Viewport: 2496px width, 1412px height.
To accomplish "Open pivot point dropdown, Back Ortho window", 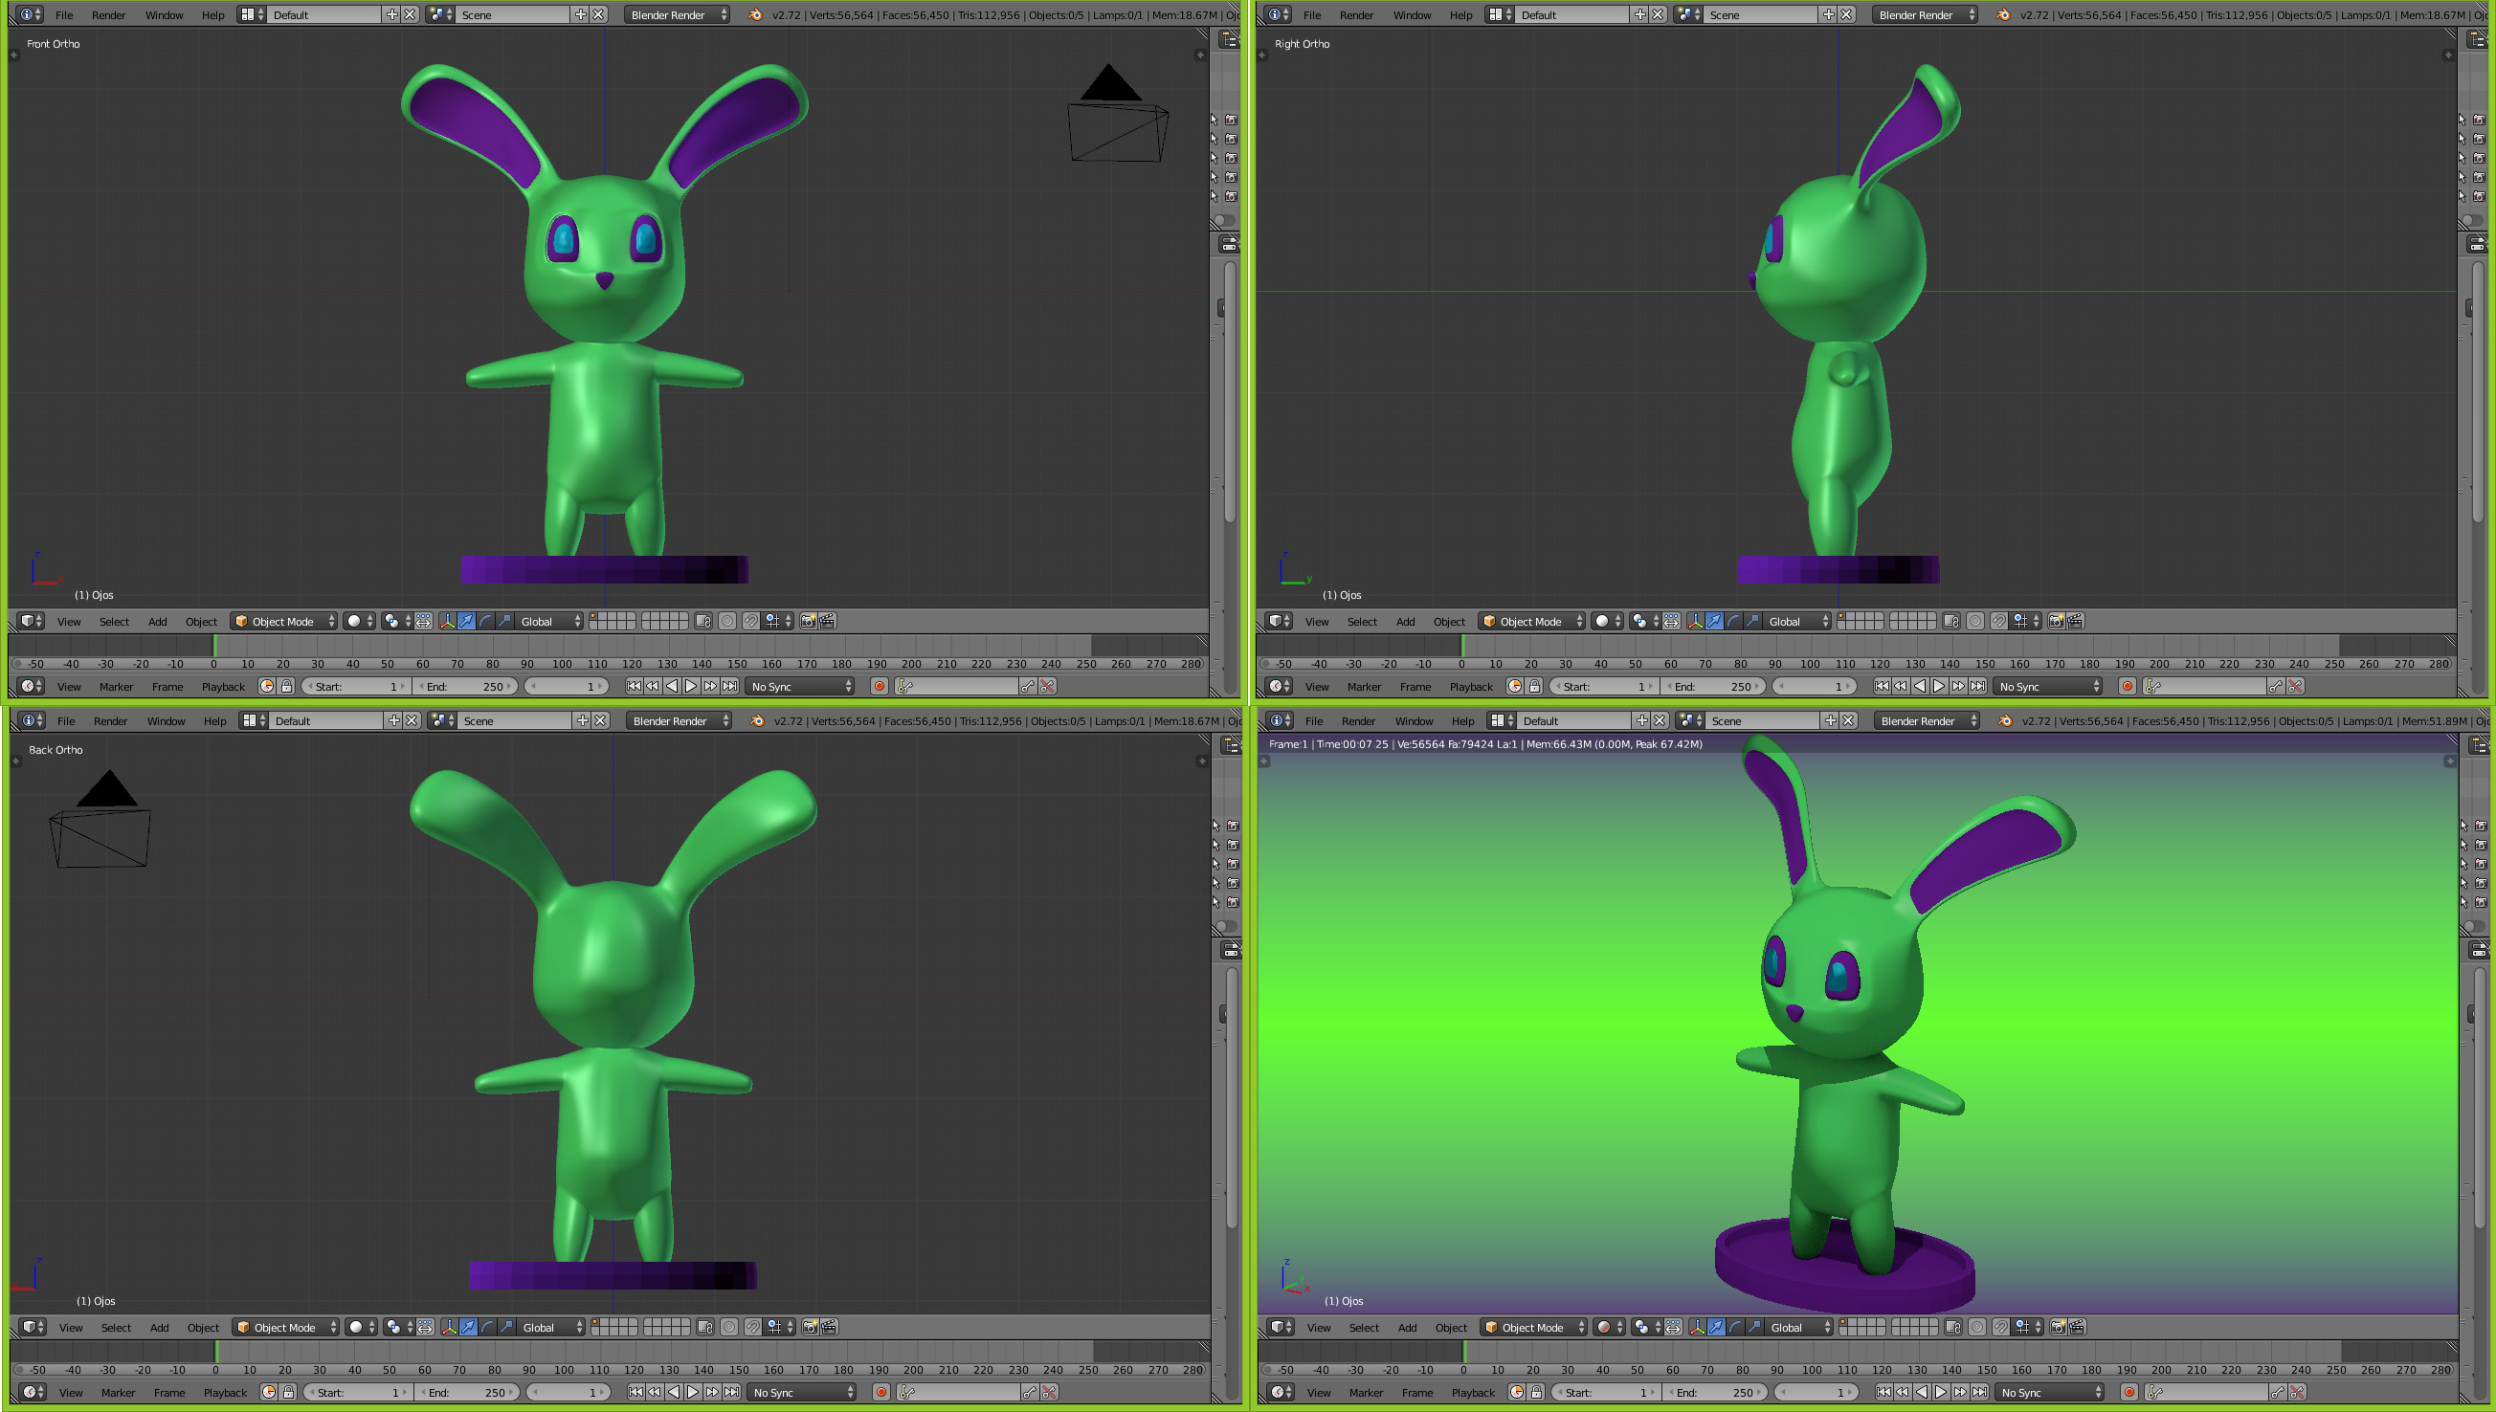I will coord(399,1327).
